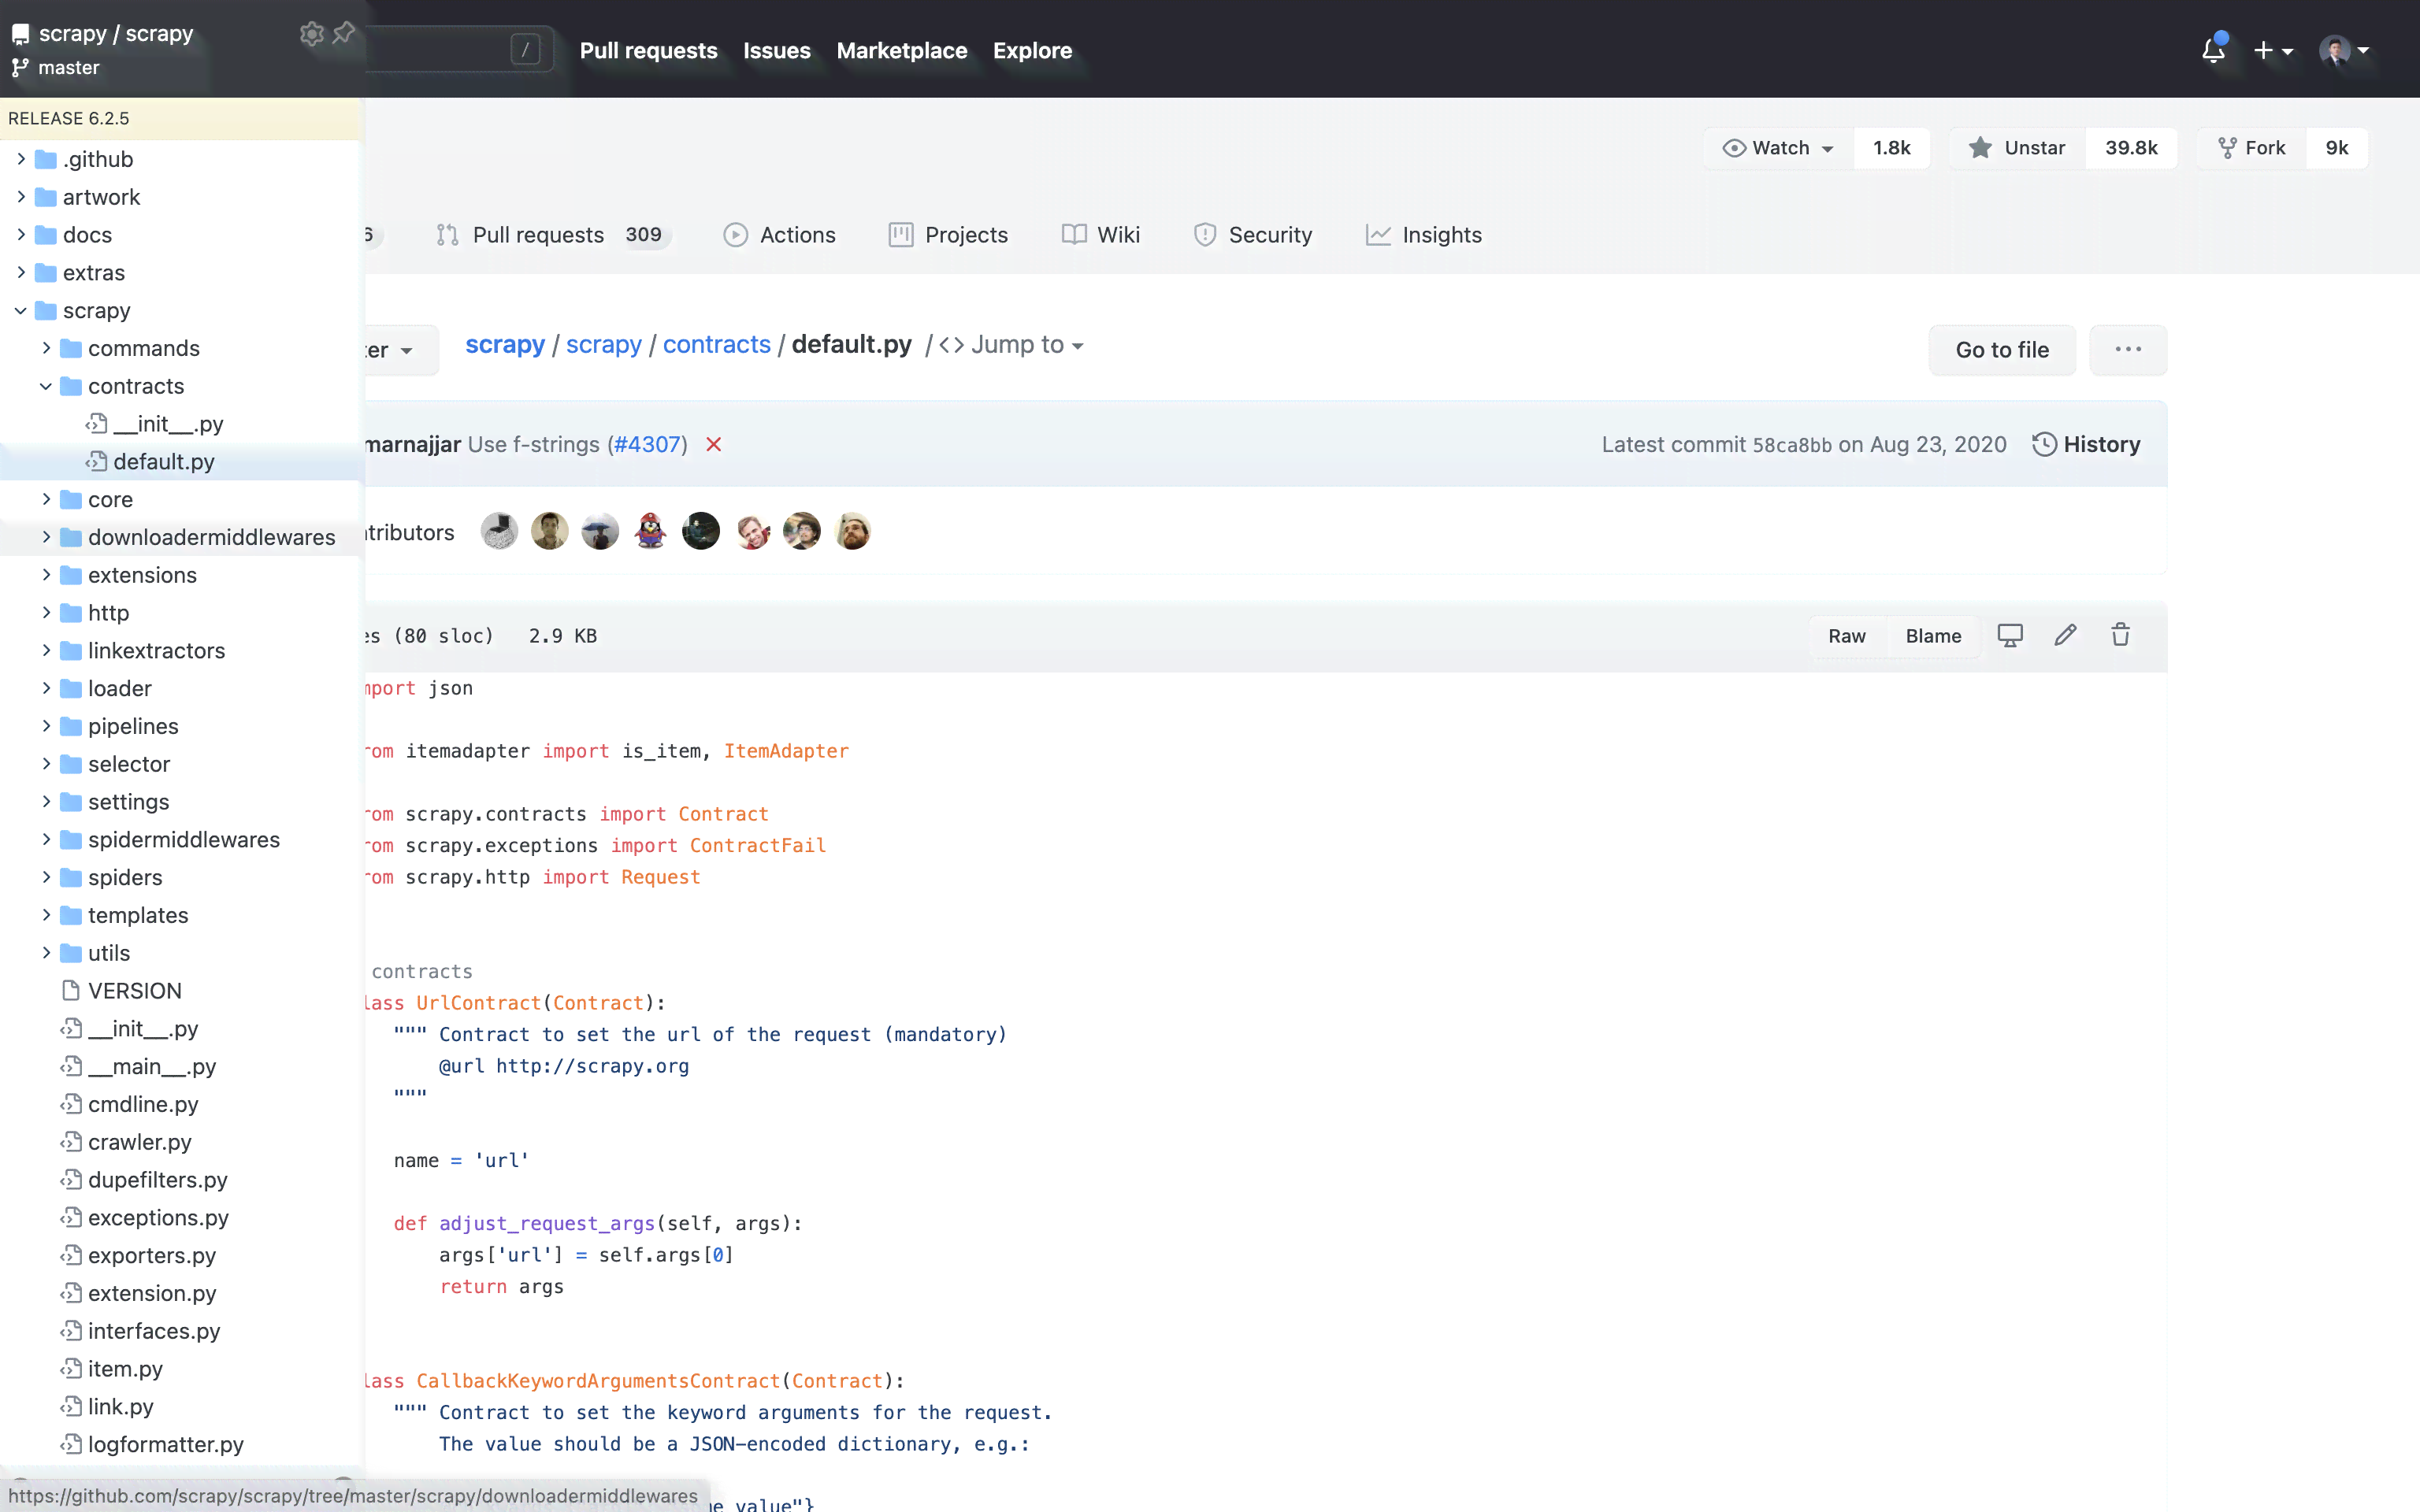Switch to the Insights tab
Viewport: 2420px width, 1512px height.
click(1423, 235)
